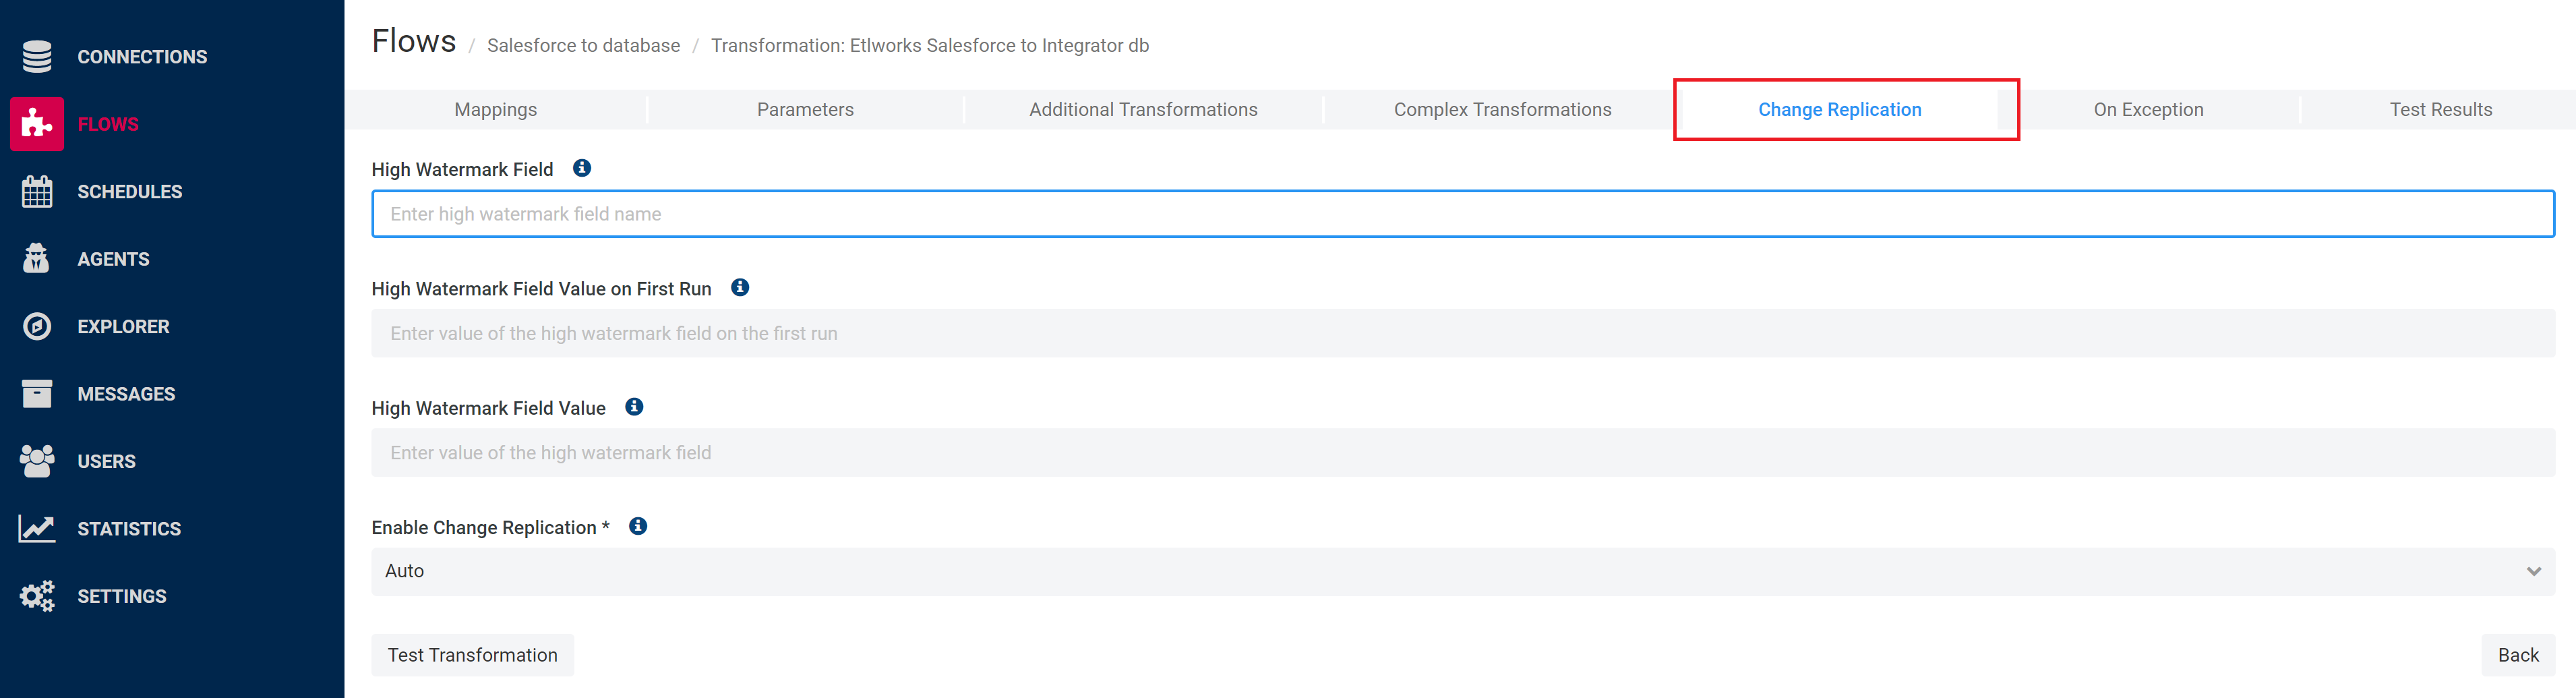Click the first-run watermark value input
Screen dimensions: 2576x698
[x=1463, y=333]
